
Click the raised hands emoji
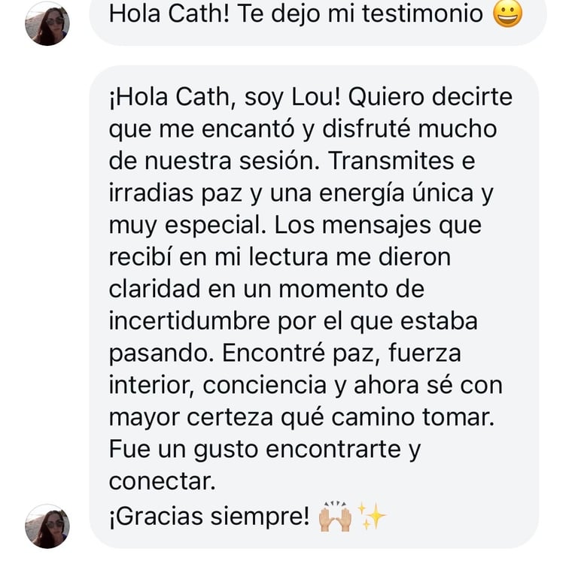[x=335, y=517]
